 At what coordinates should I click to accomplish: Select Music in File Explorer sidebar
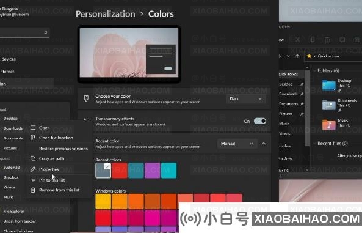click(x=284, y=124)
